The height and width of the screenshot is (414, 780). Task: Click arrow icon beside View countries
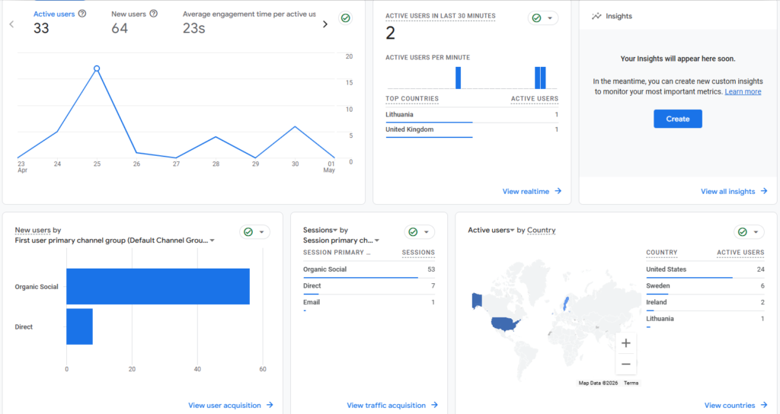tap(764, 405)
